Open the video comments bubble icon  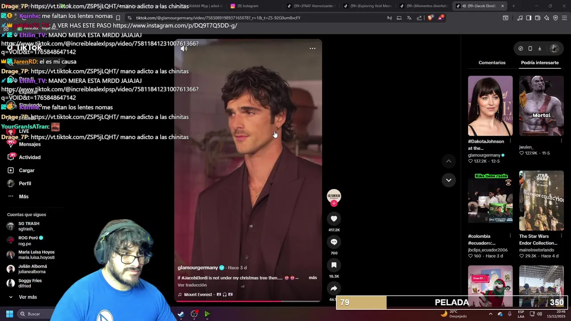pos(334,242)
